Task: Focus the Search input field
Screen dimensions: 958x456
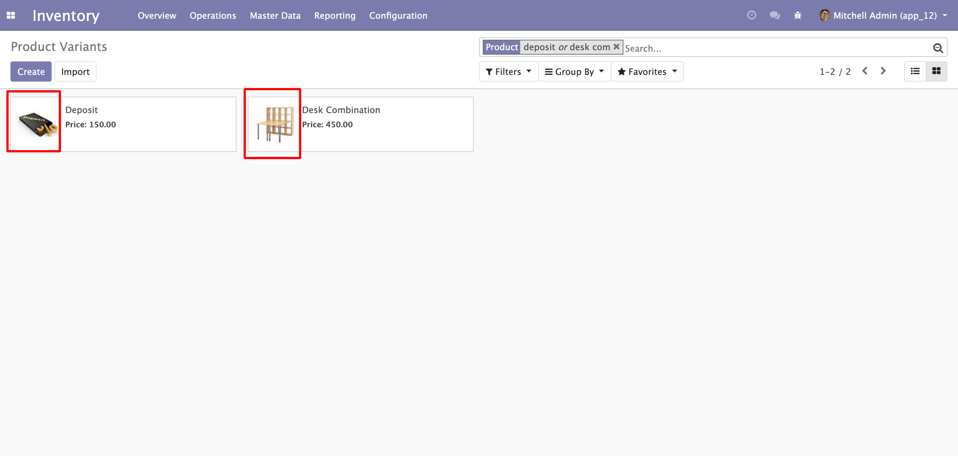Action: [777, 48]
